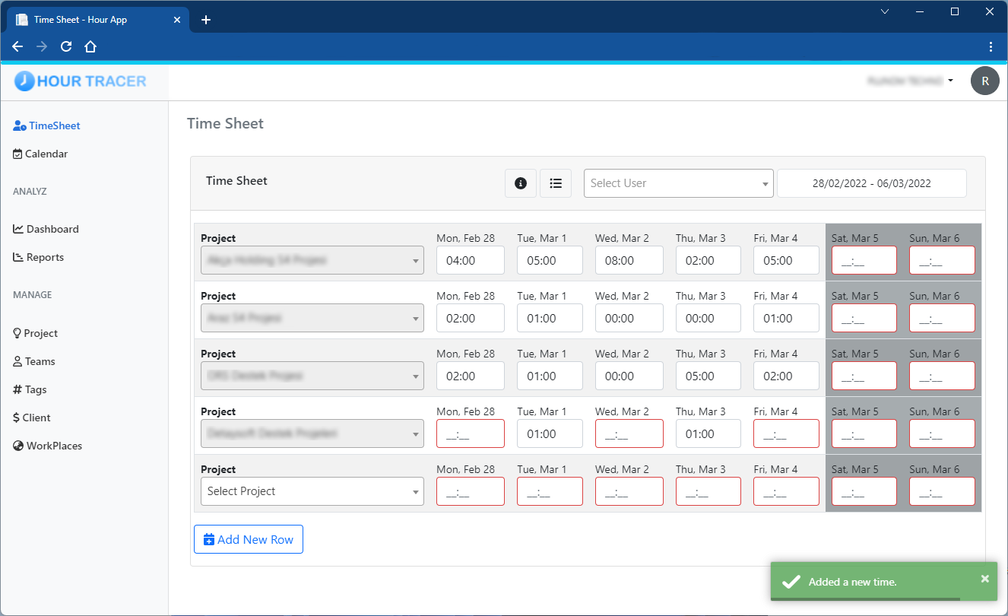Viewport: 1008px width, 616px height.
Task: Click fourth row empty Wednesday time field
Action: pyautogui.click(x=629, y=433)
